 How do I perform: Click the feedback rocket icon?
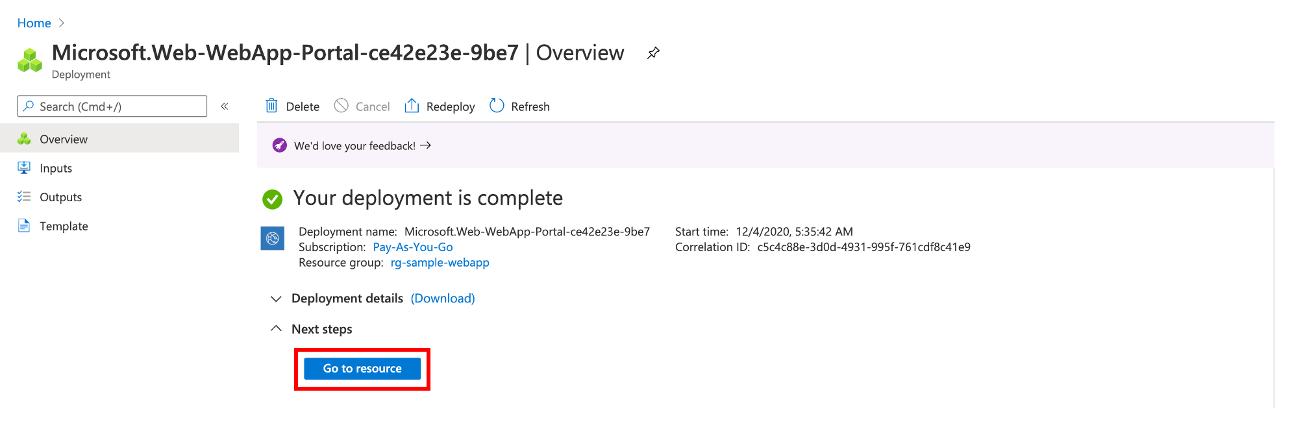click(x=280, y=145)
